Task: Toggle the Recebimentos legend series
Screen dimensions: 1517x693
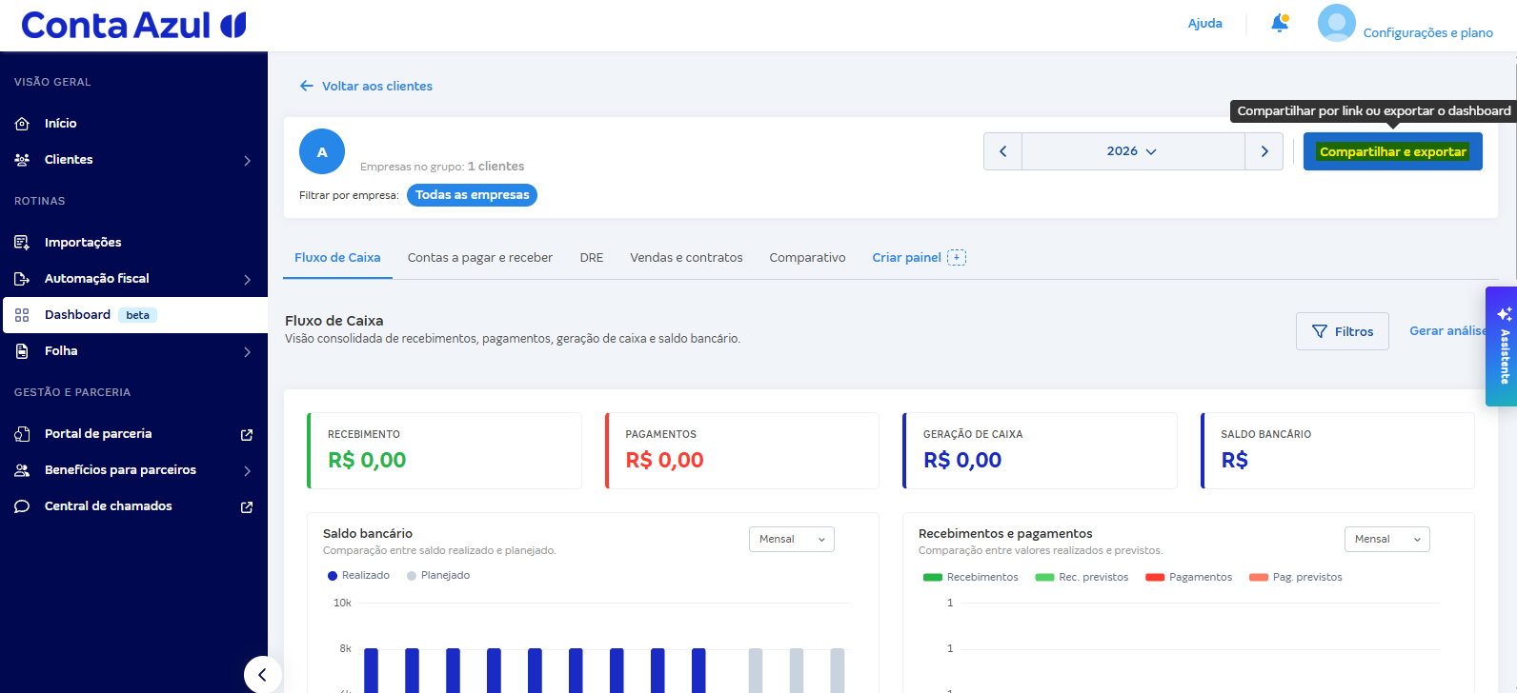Action: point(971,578)
